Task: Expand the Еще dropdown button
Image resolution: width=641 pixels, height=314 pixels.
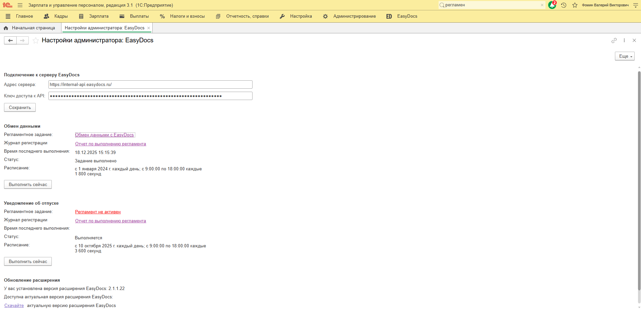Action: [624, 56]
